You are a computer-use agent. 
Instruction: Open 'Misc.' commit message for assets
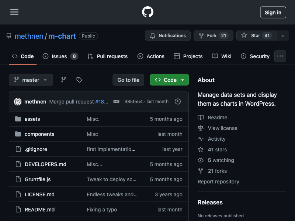(x=93, y=119)
